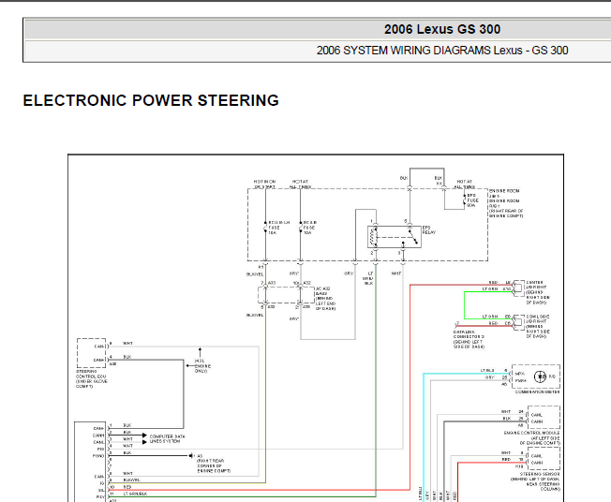Click "HOT AT ALL TIMES" above EPS fuse
Viewport: 611px width, 502px height.
pyautogui.click(x=464, y=185)
